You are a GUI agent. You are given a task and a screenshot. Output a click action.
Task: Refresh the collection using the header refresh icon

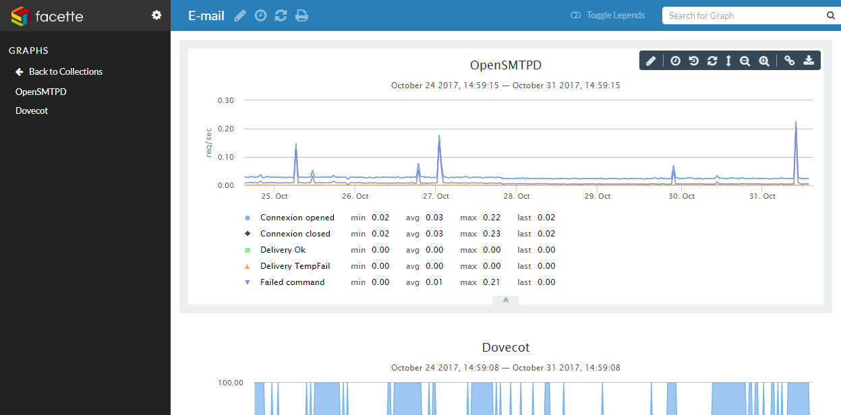[281, 15]
